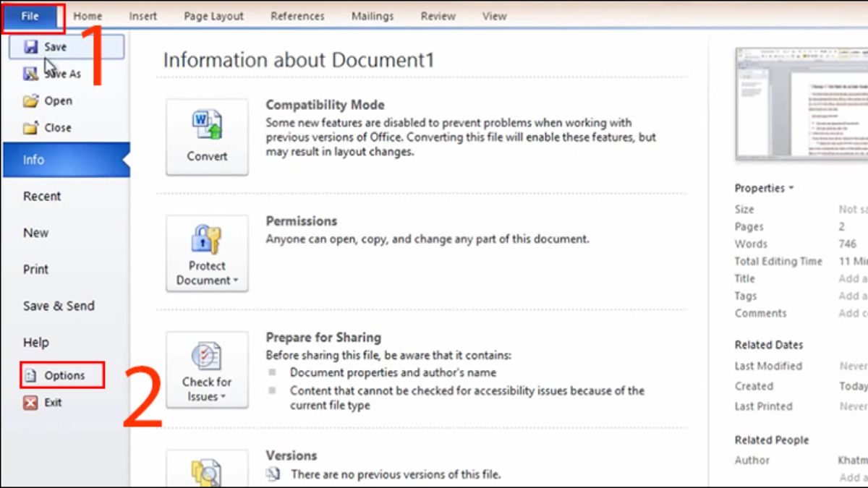
Task: Click the 'Information about Document1' heading
Action: 299,60
